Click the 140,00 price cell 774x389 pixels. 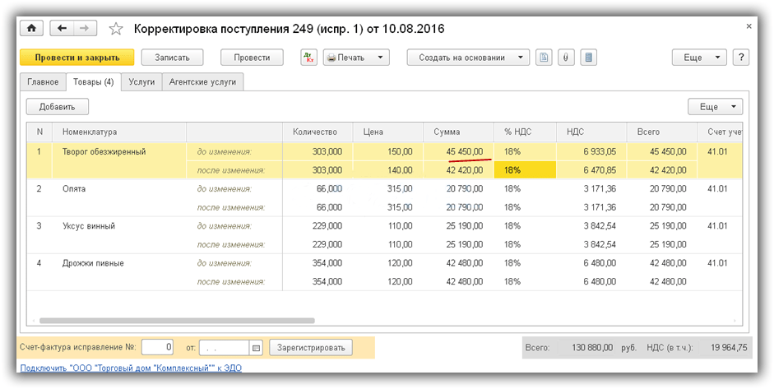[x=388, y=170]
